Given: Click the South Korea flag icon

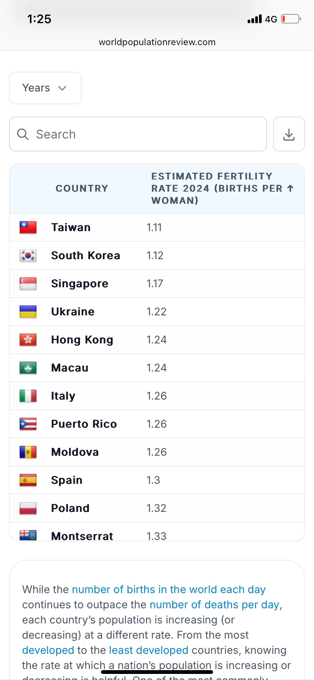Looking at the screenshot, I should (x=28, y=255).
